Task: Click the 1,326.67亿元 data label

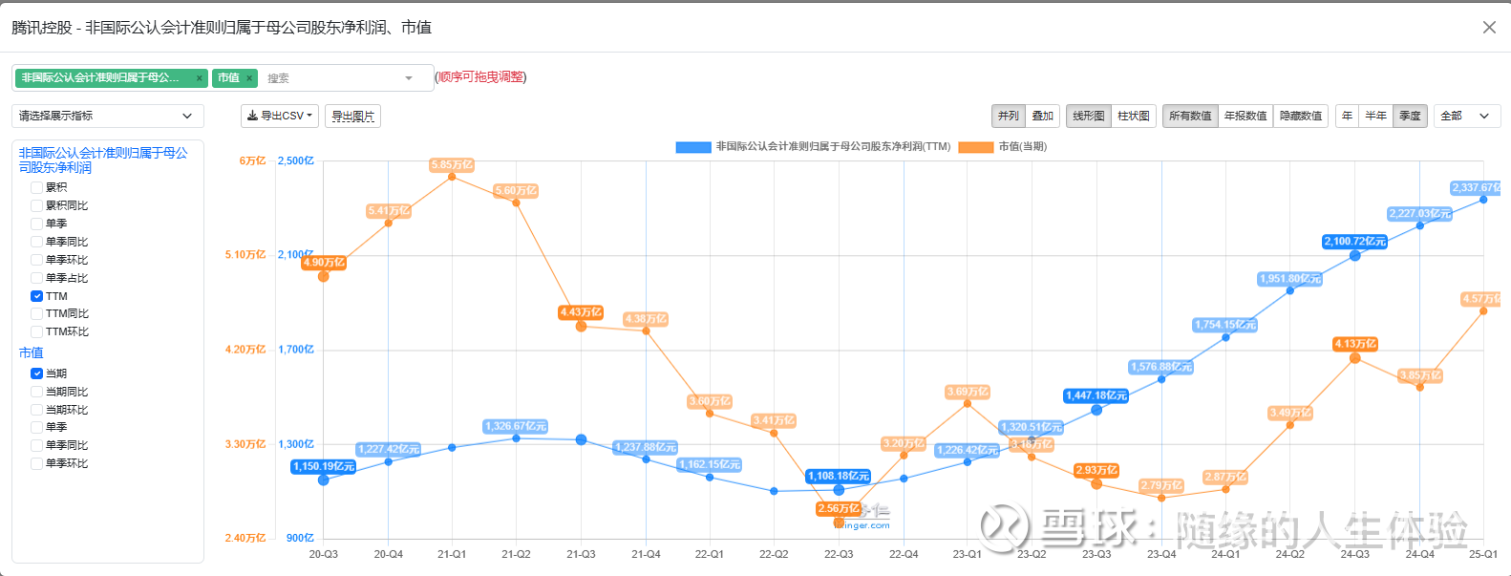Action: point(516,427)
